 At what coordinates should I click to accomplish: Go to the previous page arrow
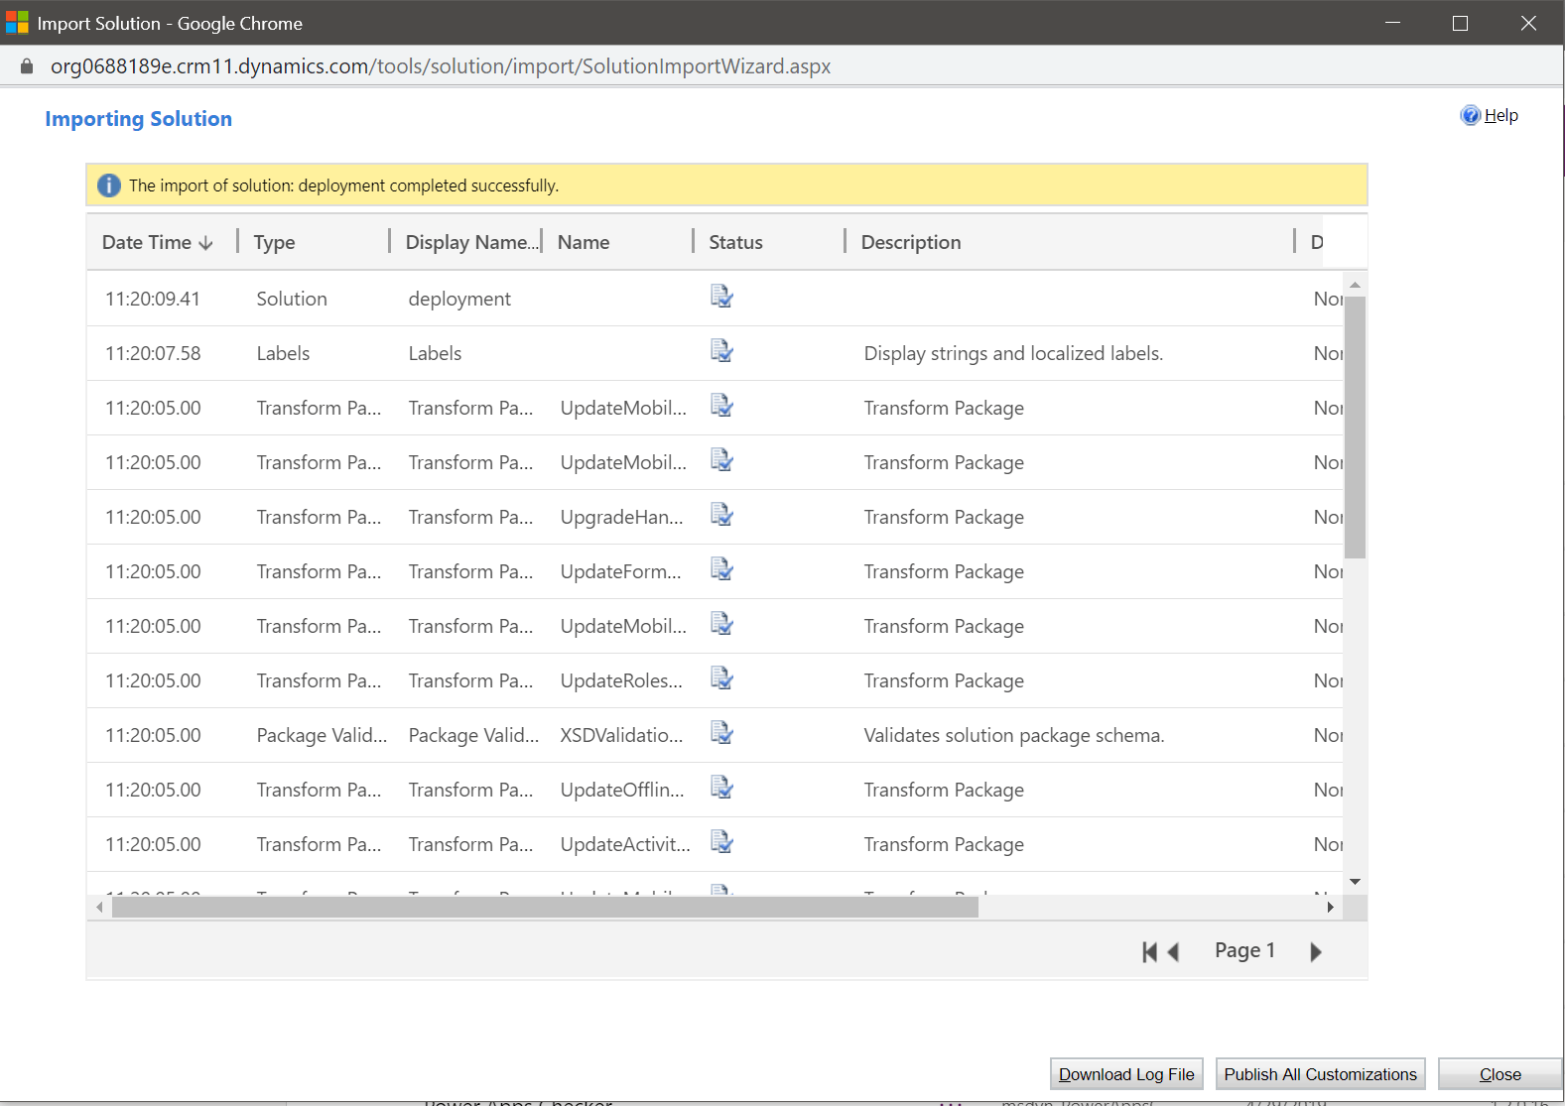point(1173,952)
